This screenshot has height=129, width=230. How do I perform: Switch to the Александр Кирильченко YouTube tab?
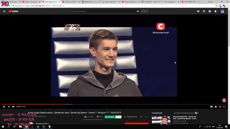[51, 2]
